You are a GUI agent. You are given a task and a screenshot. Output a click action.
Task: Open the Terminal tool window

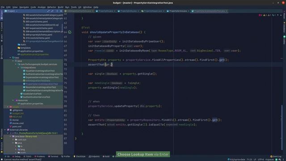click(x=53, y=157)
